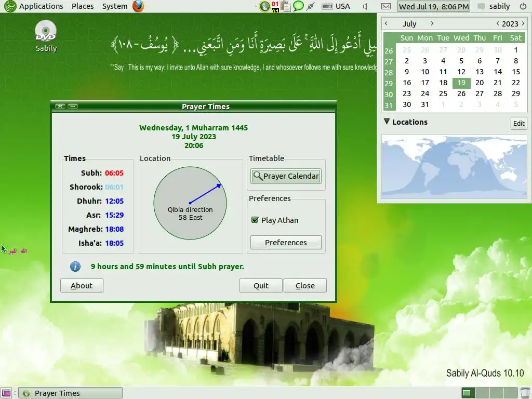Go to previous month in calendar
Viewport: 532px width, 399px height.
(386, 23)
